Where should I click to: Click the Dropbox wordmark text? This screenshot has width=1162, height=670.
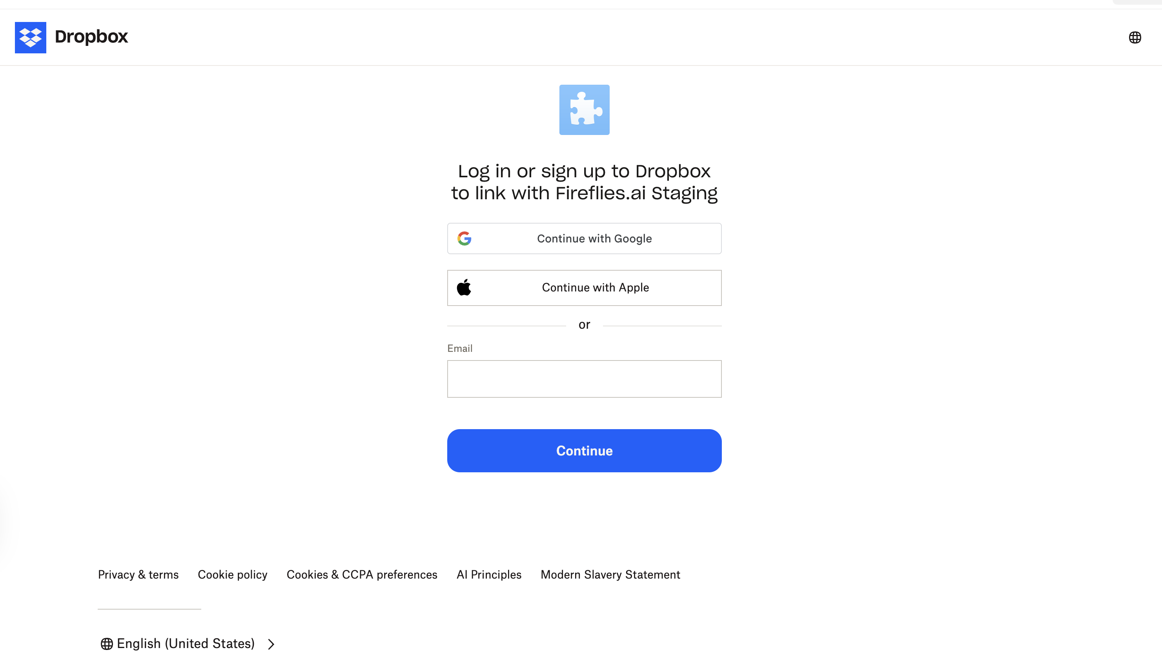point(91,37)
